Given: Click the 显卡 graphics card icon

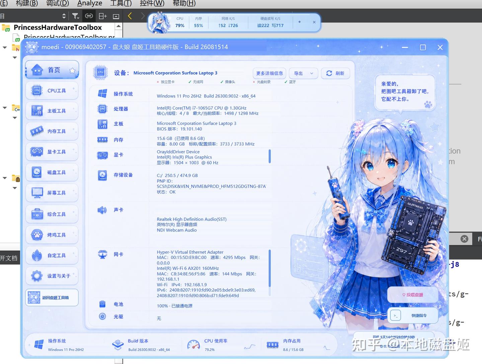Looking at the screenshot, I should (102, 155).
